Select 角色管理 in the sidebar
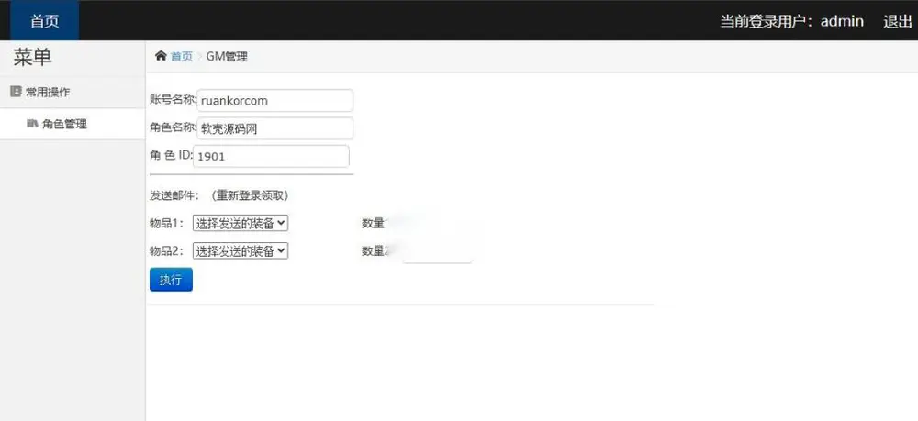918x421 pixels. point(73,124)
